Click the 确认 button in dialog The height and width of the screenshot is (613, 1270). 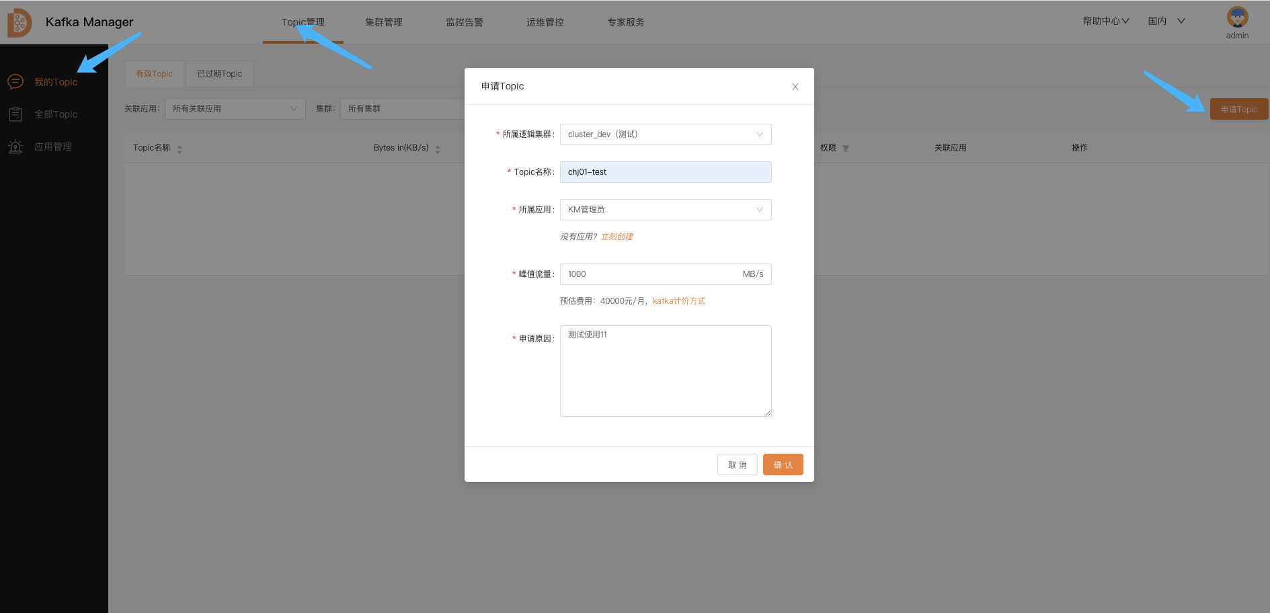tap(783, 464)
